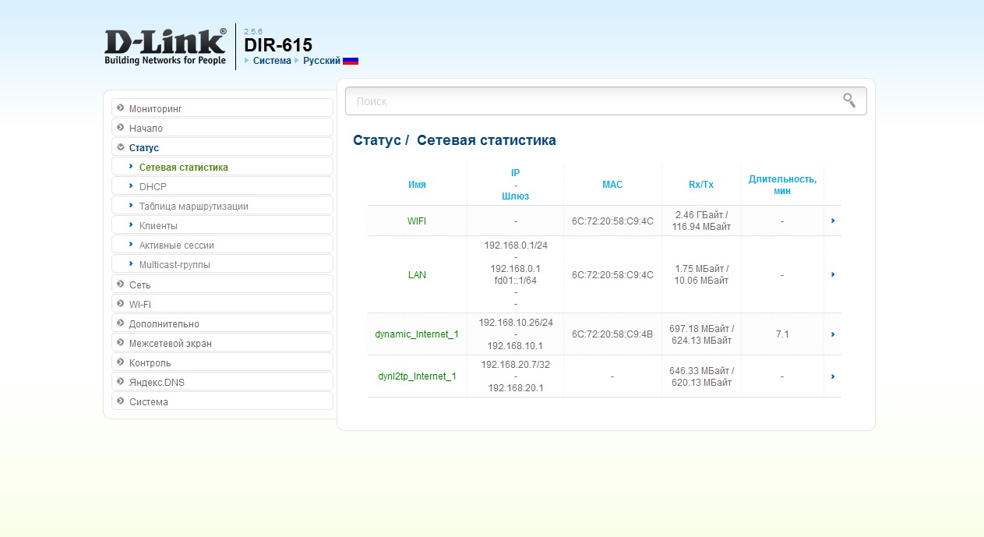Image resolution: width=984 pixels, height=537 pixels.
Task: Click the 646.33 МБайт / 620.13 МБайт cell
Action: [701, 376]
